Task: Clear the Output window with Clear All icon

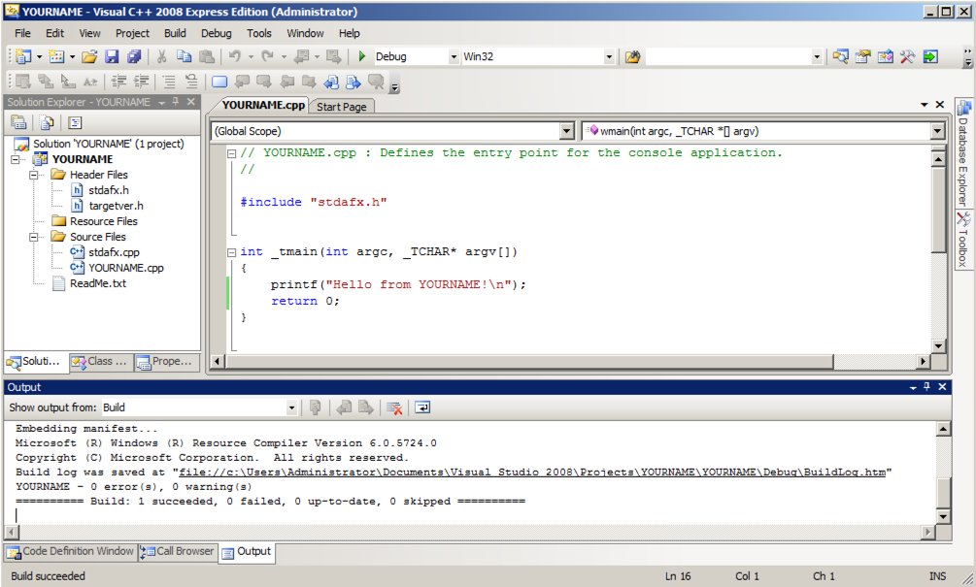Action: (394, 408)
